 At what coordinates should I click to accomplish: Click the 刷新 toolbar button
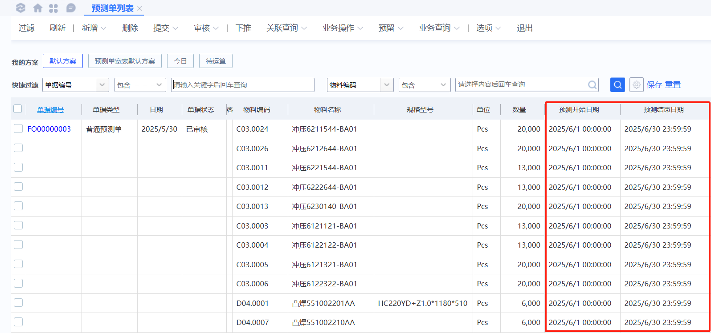click(x=57, y=28)
